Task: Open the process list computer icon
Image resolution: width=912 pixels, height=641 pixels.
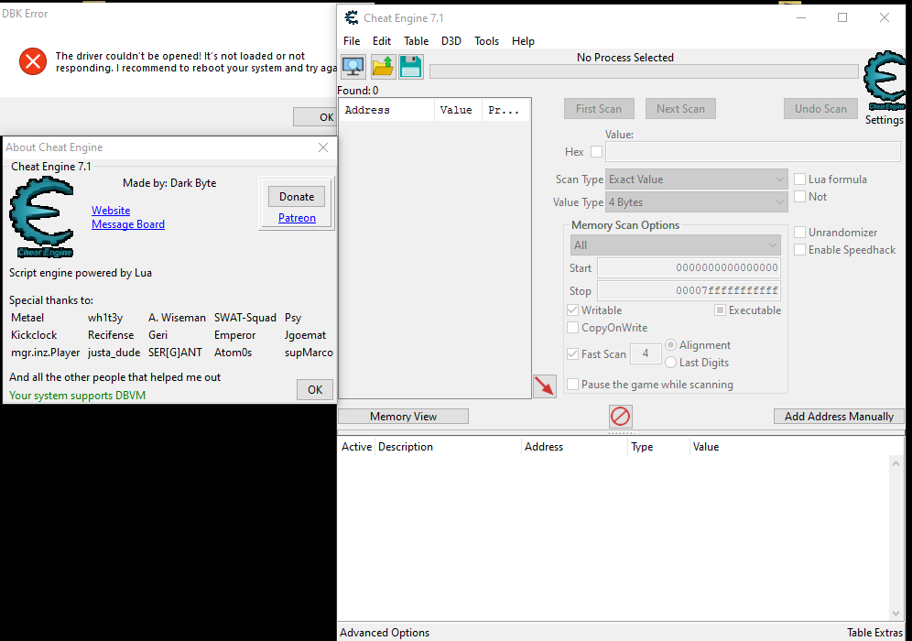Action: [353, 67]
